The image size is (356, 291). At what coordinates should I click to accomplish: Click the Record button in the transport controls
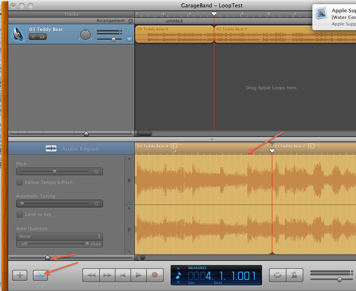tap(155, 275)
